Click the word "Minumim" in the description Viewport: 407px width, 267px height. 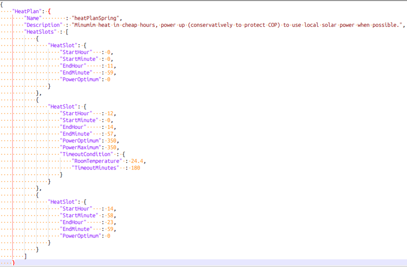[85, 25]
